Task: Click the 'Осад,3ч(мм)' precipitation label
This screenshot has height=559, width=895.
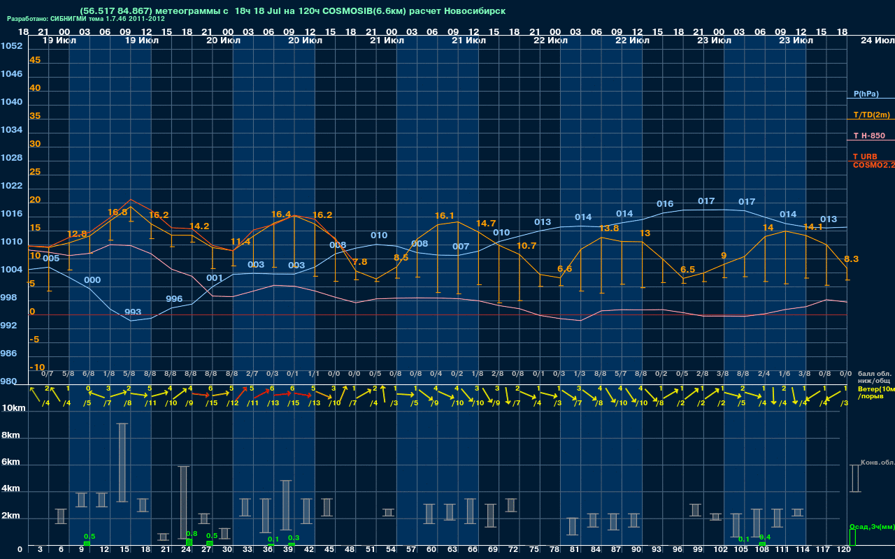Action: pyautogui.click(x=872, y=526)
